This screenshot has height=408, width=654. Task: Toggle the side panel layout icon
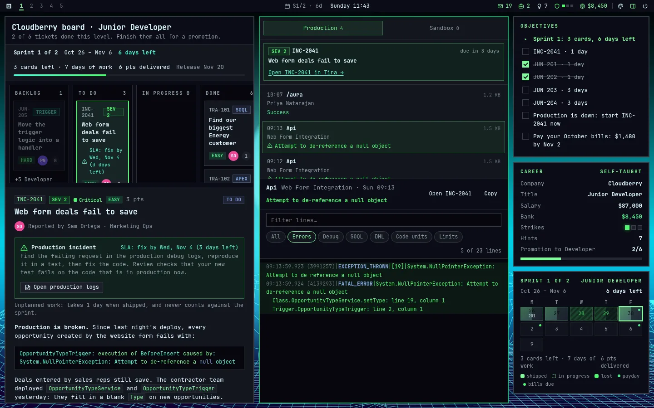click(633, 6)
